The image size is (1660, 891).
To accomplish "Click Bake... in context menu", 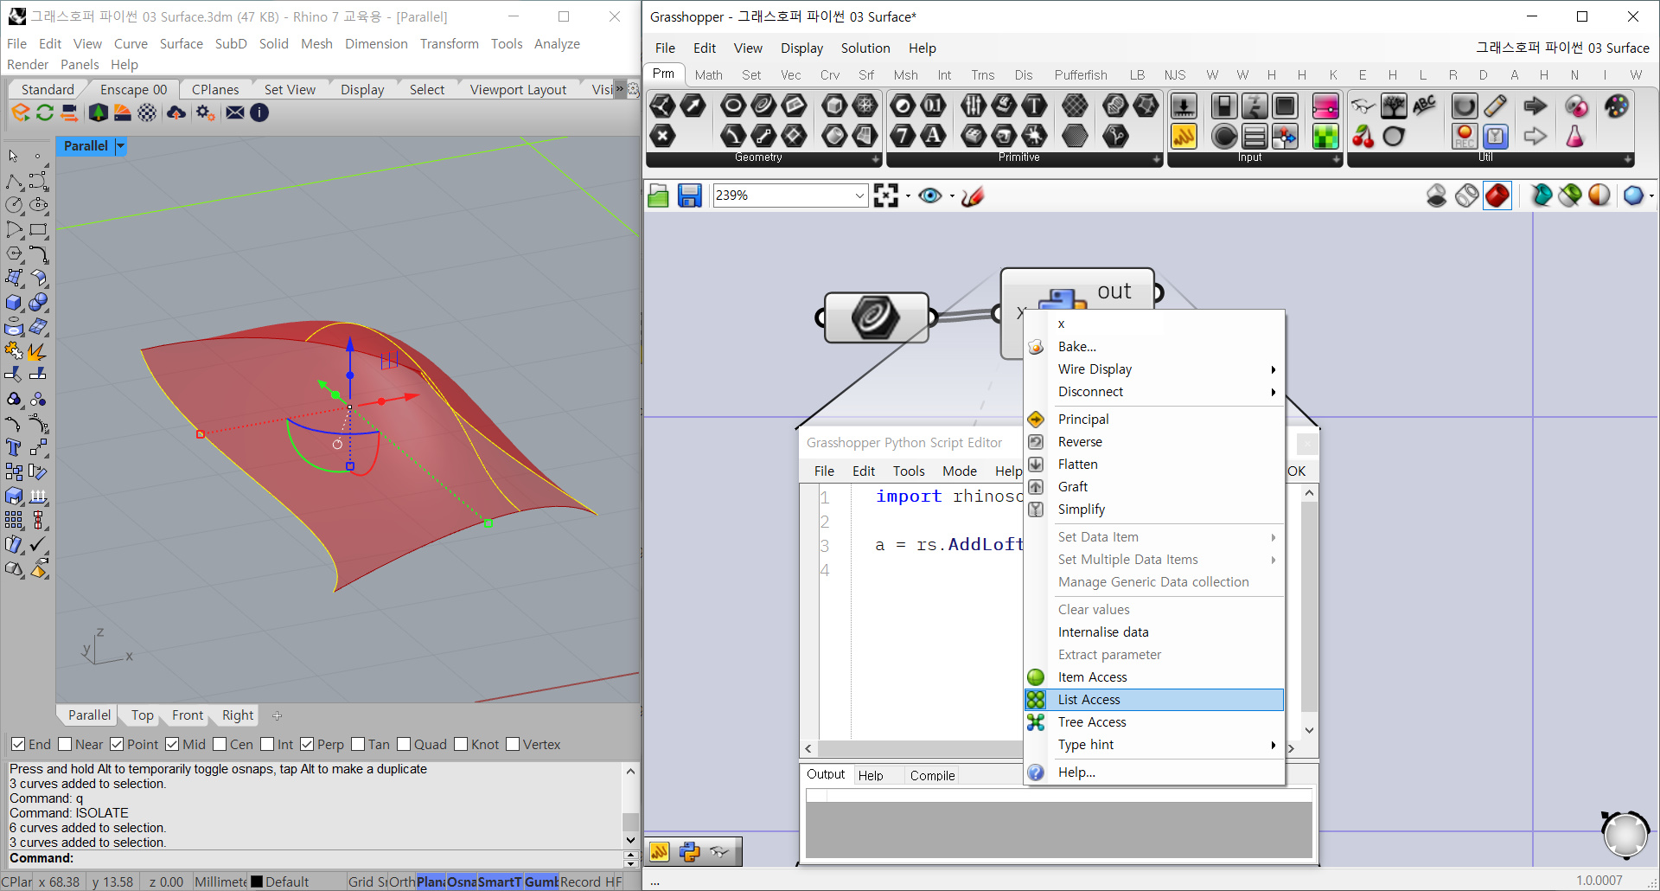I will click(1153, 347).
